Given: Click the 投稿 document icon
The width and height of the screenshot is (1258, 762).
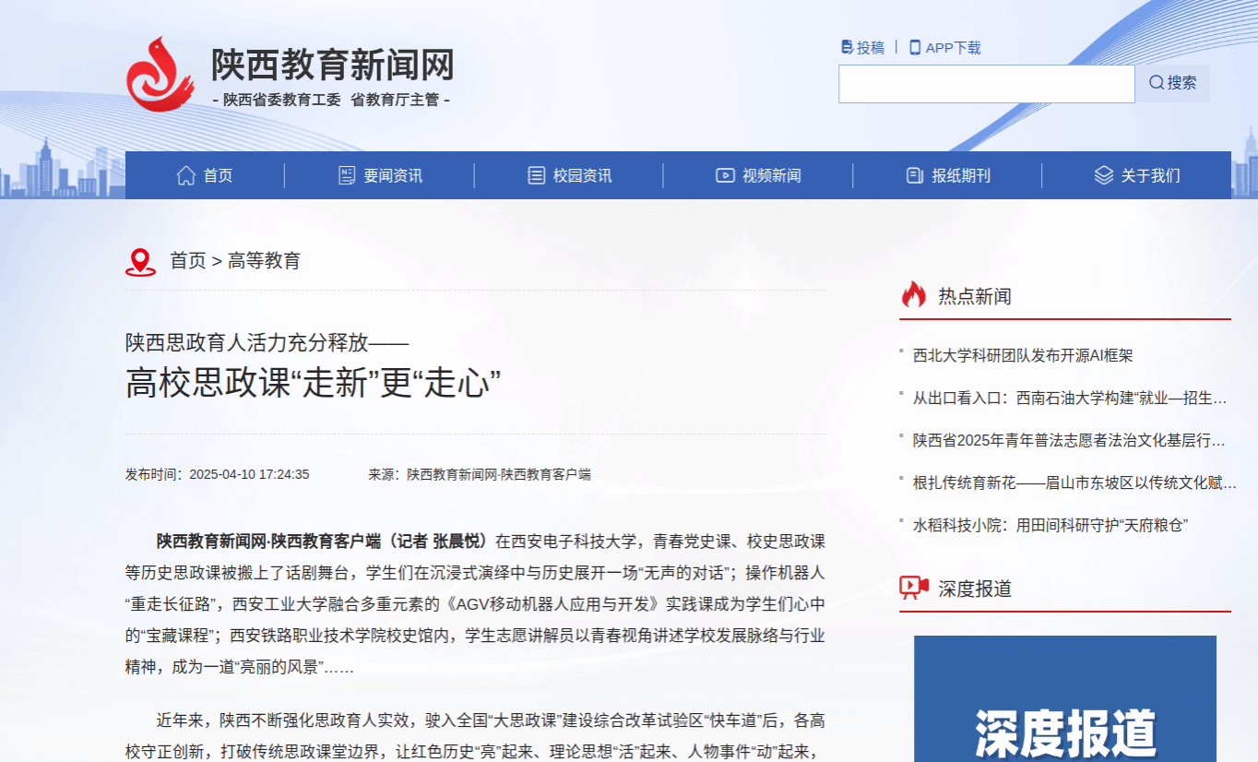Looking at the screenshot, I should point(847,47).
